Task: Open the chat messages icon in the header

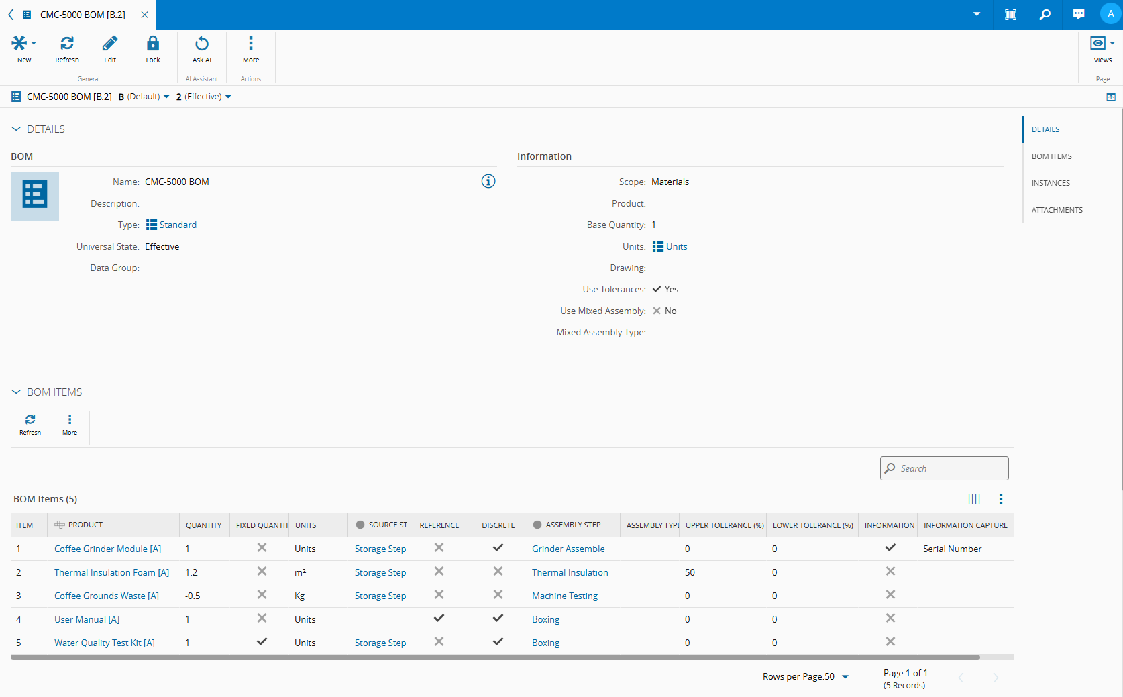Action: [x=1079, y=15]
